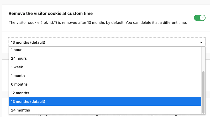Pick the 1 week option

click(x=17, y=67)
